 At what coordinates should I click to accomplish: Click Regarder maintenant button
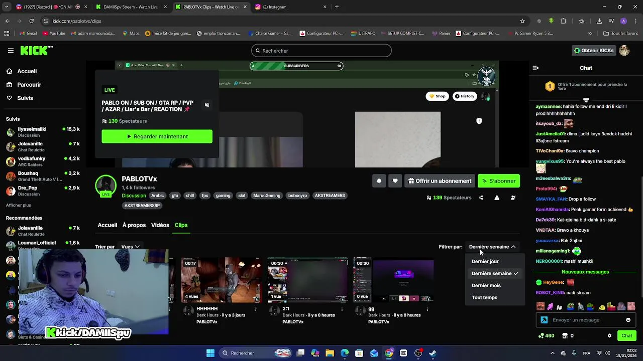point(157,136)
